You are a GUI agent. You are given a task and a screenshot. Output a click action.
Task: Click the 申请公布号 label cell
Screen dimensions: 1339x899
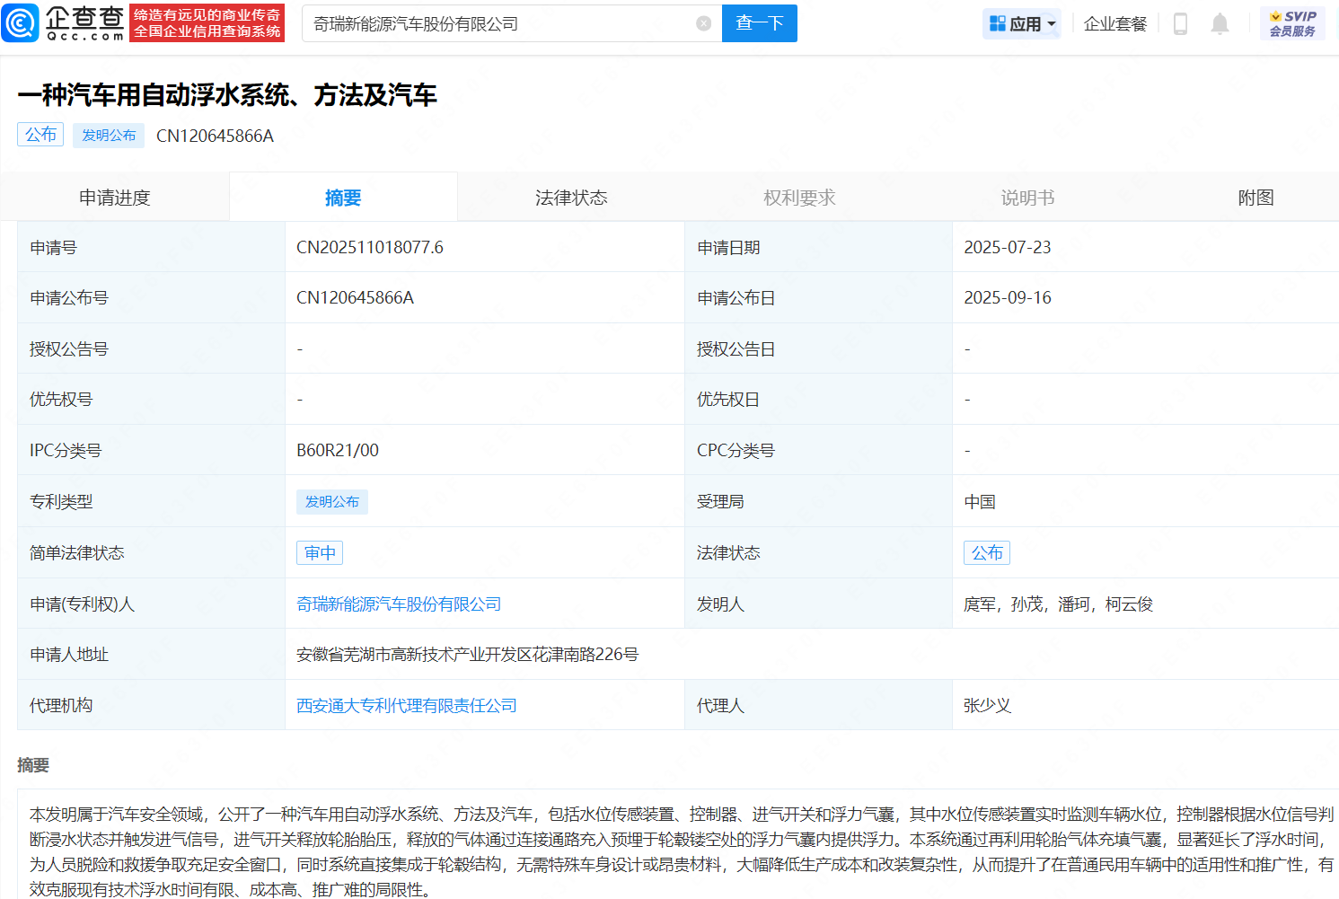(x=151, y=298)
